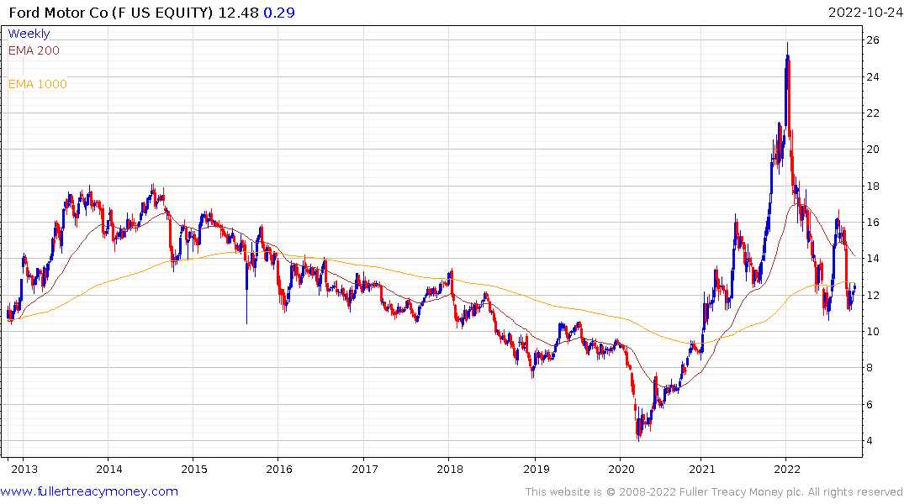Click the www.fullertreacymoney.com link
The height and width of the screenshot is (504, 904).
(x=89, y=491)
